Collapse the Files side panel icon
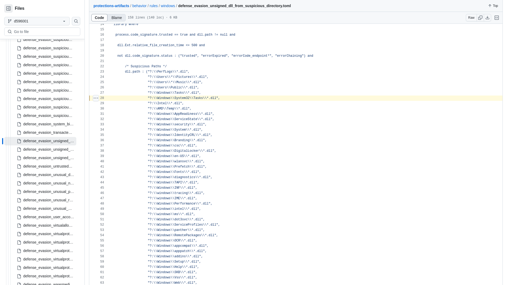Image resolution: width=507 pixels, height=285 pixels. click(x=8, y=8)
